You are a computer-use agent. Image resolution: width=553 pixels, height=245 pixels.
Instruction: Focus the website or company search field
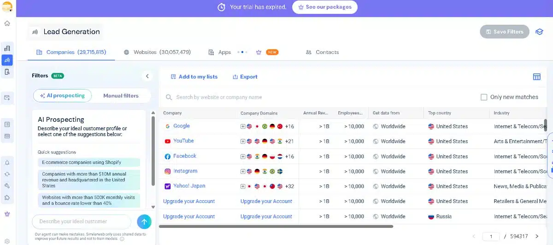pyautogui.click(x=318, y=97)
